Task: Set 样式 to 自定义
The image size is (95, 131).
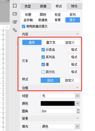Action: point(70,80)
